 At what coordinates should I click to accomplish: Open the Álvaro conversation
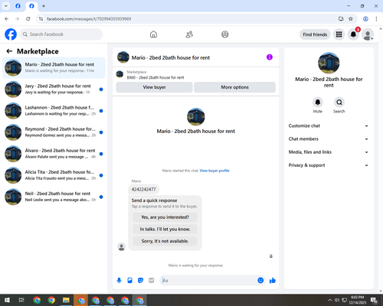(54, 154)
